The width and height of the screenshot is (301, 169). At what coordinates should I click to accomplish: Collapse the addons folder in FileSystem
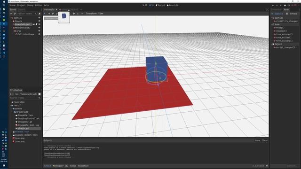[x=12, y=108]
